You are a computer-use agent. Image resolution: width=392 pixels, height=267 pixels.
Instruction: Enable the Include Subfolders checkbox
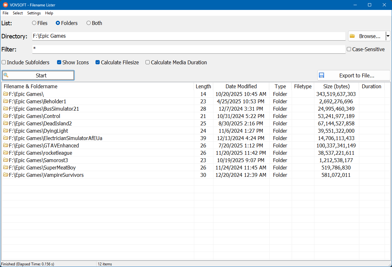(4, 62)
